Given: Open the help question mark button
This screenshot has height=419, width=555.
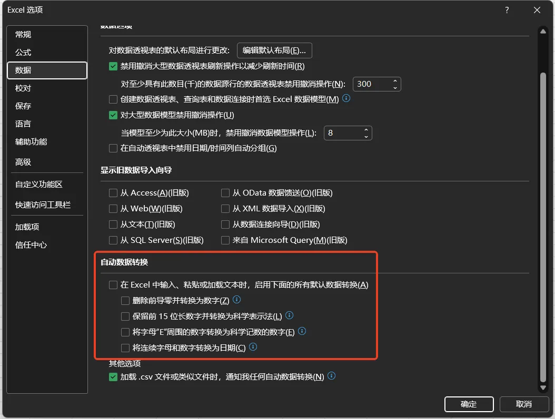Looking at the screenshot, I should [x=507, y=10].
